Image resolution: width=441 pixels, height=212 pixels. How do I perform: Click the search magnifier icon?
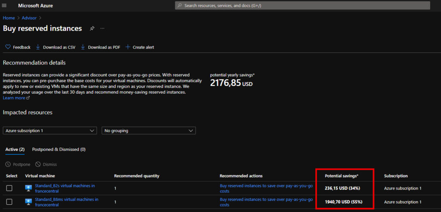180,5
